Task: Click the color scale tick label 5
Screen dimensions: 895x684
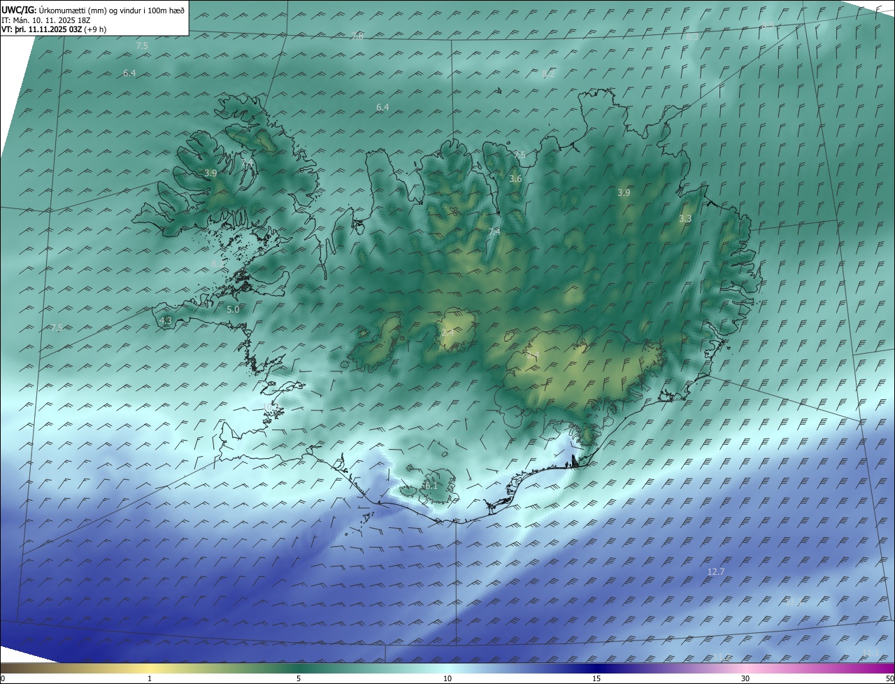Action: coord(299,678)
